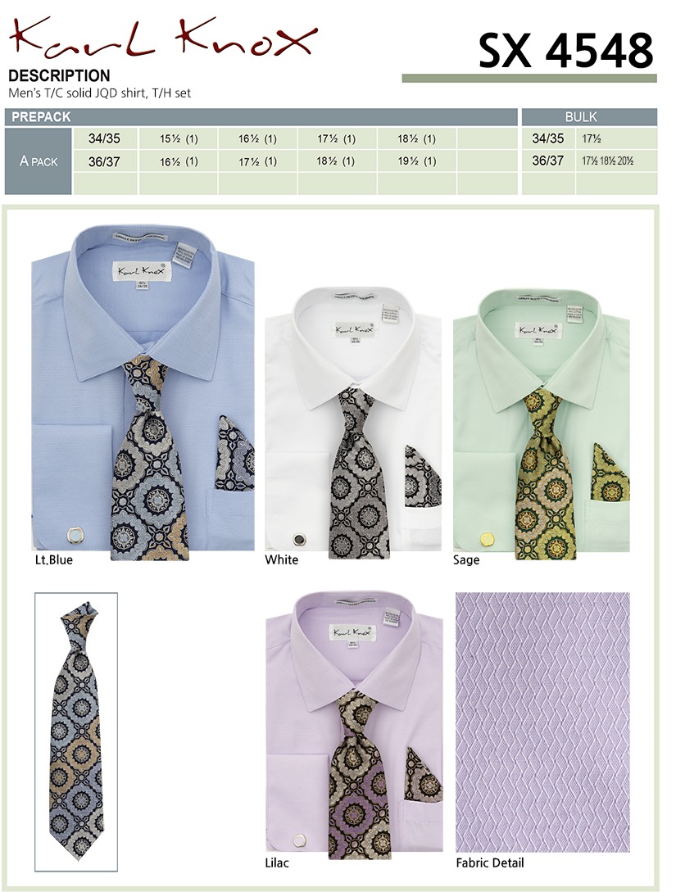Click the SX 4548 style number
Screen dimensions: 676x892
[565, 51]
